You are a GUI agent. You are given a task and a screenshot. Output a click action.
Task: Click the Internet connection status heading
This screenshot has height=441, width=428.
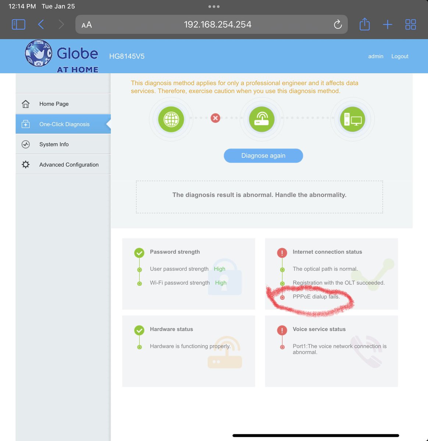(x=327, y=252)
